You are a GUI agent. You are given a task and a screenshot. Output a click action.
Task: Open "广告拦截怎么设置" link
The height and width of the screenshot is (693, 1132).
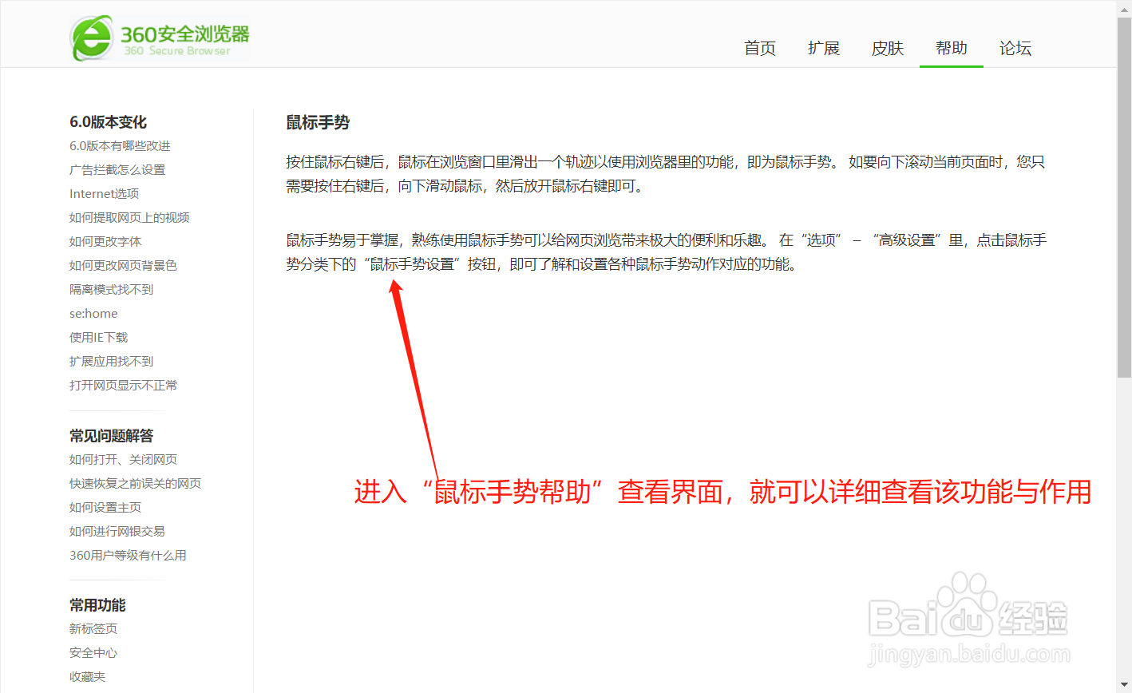(x=117, y=169)
